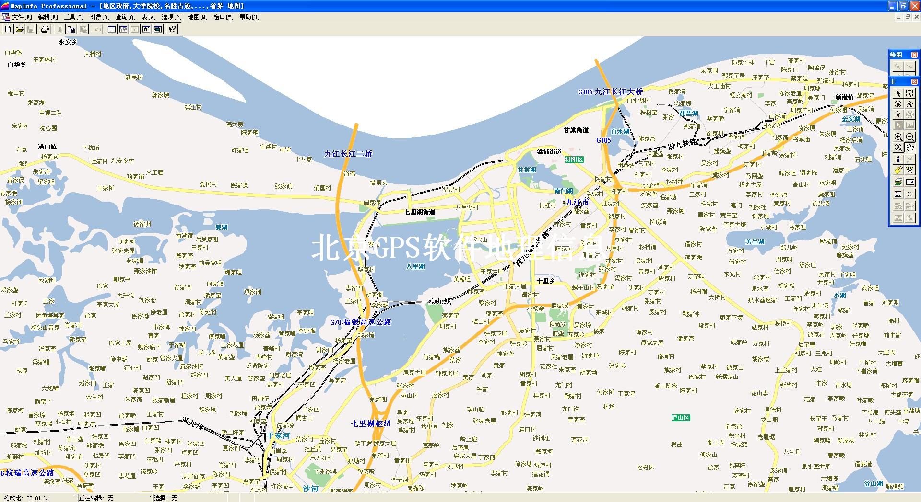This screenshot has width=921, height=502.
Task: Select the Drag Map Window hand tool
Action: point(909,170)
